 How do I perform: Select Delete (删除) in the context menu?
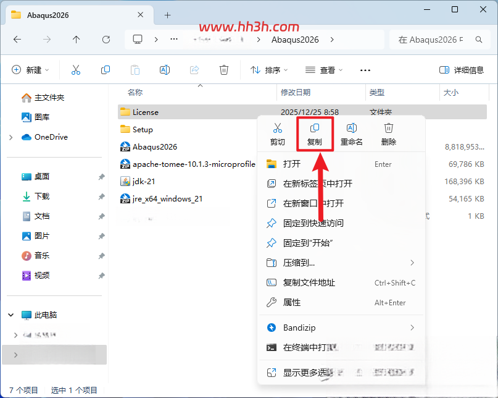(388, 134)
